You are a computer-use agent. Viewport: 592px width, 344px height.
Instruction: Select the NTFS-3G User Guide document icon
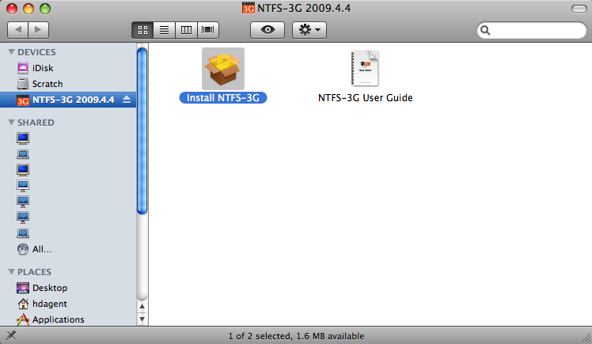[x=365, y=68]
